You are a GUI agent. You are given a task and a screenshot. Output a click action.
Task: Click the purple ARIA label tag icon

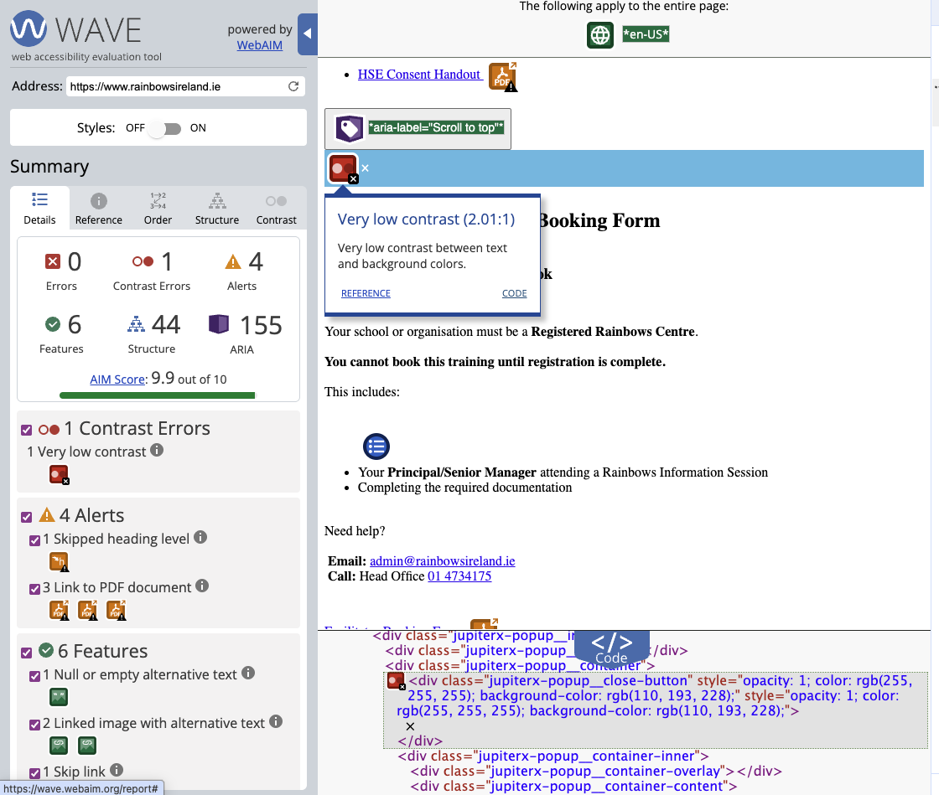pos(349,128)
